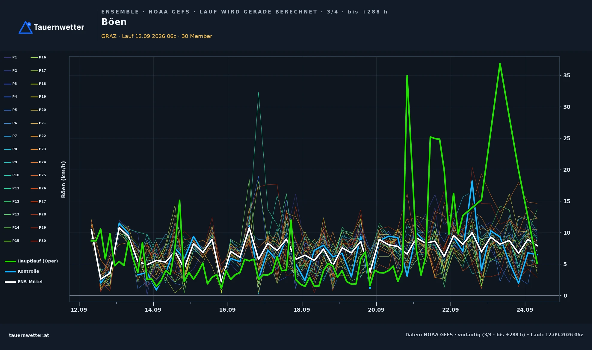Select legend entry P1

[10, 57]
